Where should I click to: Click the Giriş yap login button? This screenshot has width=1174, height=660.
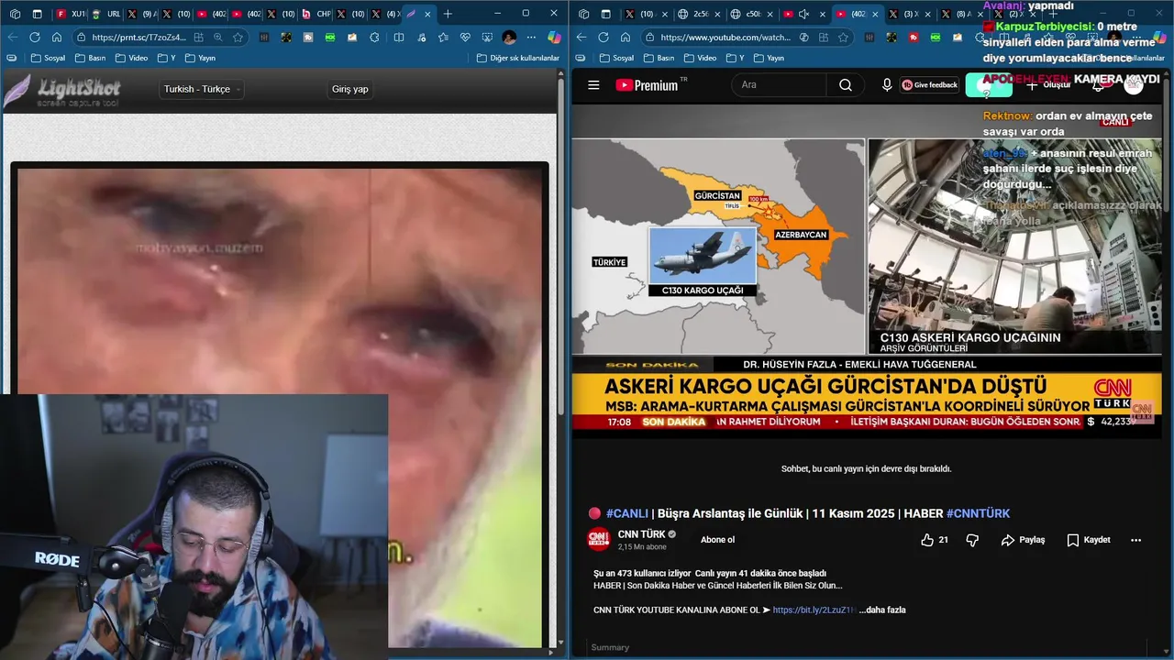349,89
